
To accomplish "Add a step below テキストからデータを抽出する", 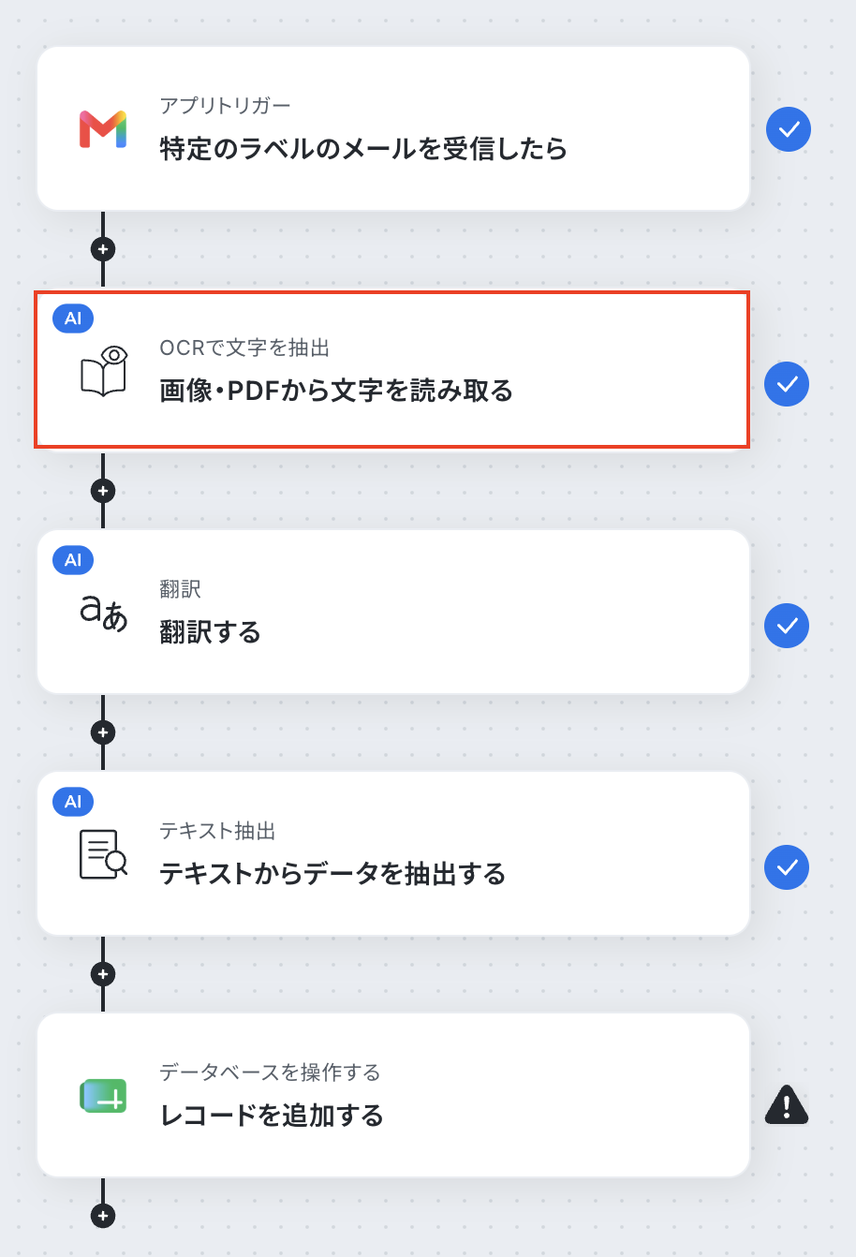I will pos(103,974).
